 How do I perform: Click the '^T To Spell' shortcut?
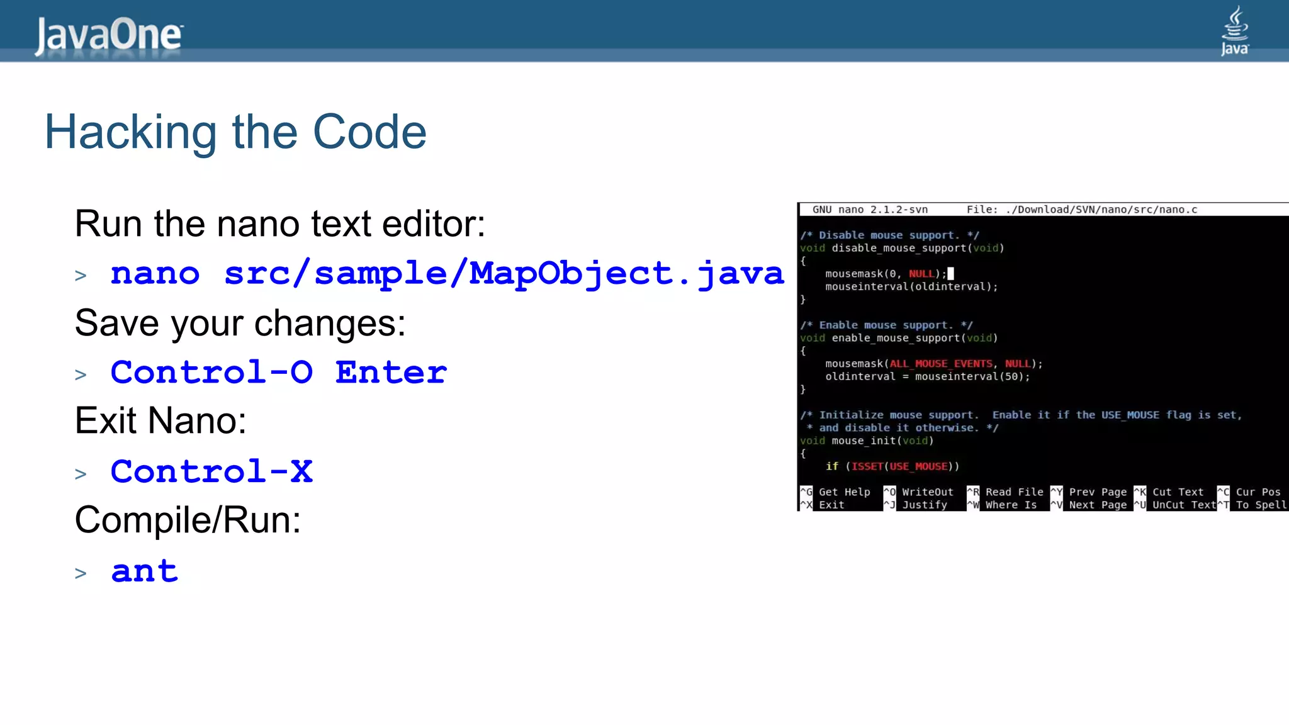point(1252,505)
